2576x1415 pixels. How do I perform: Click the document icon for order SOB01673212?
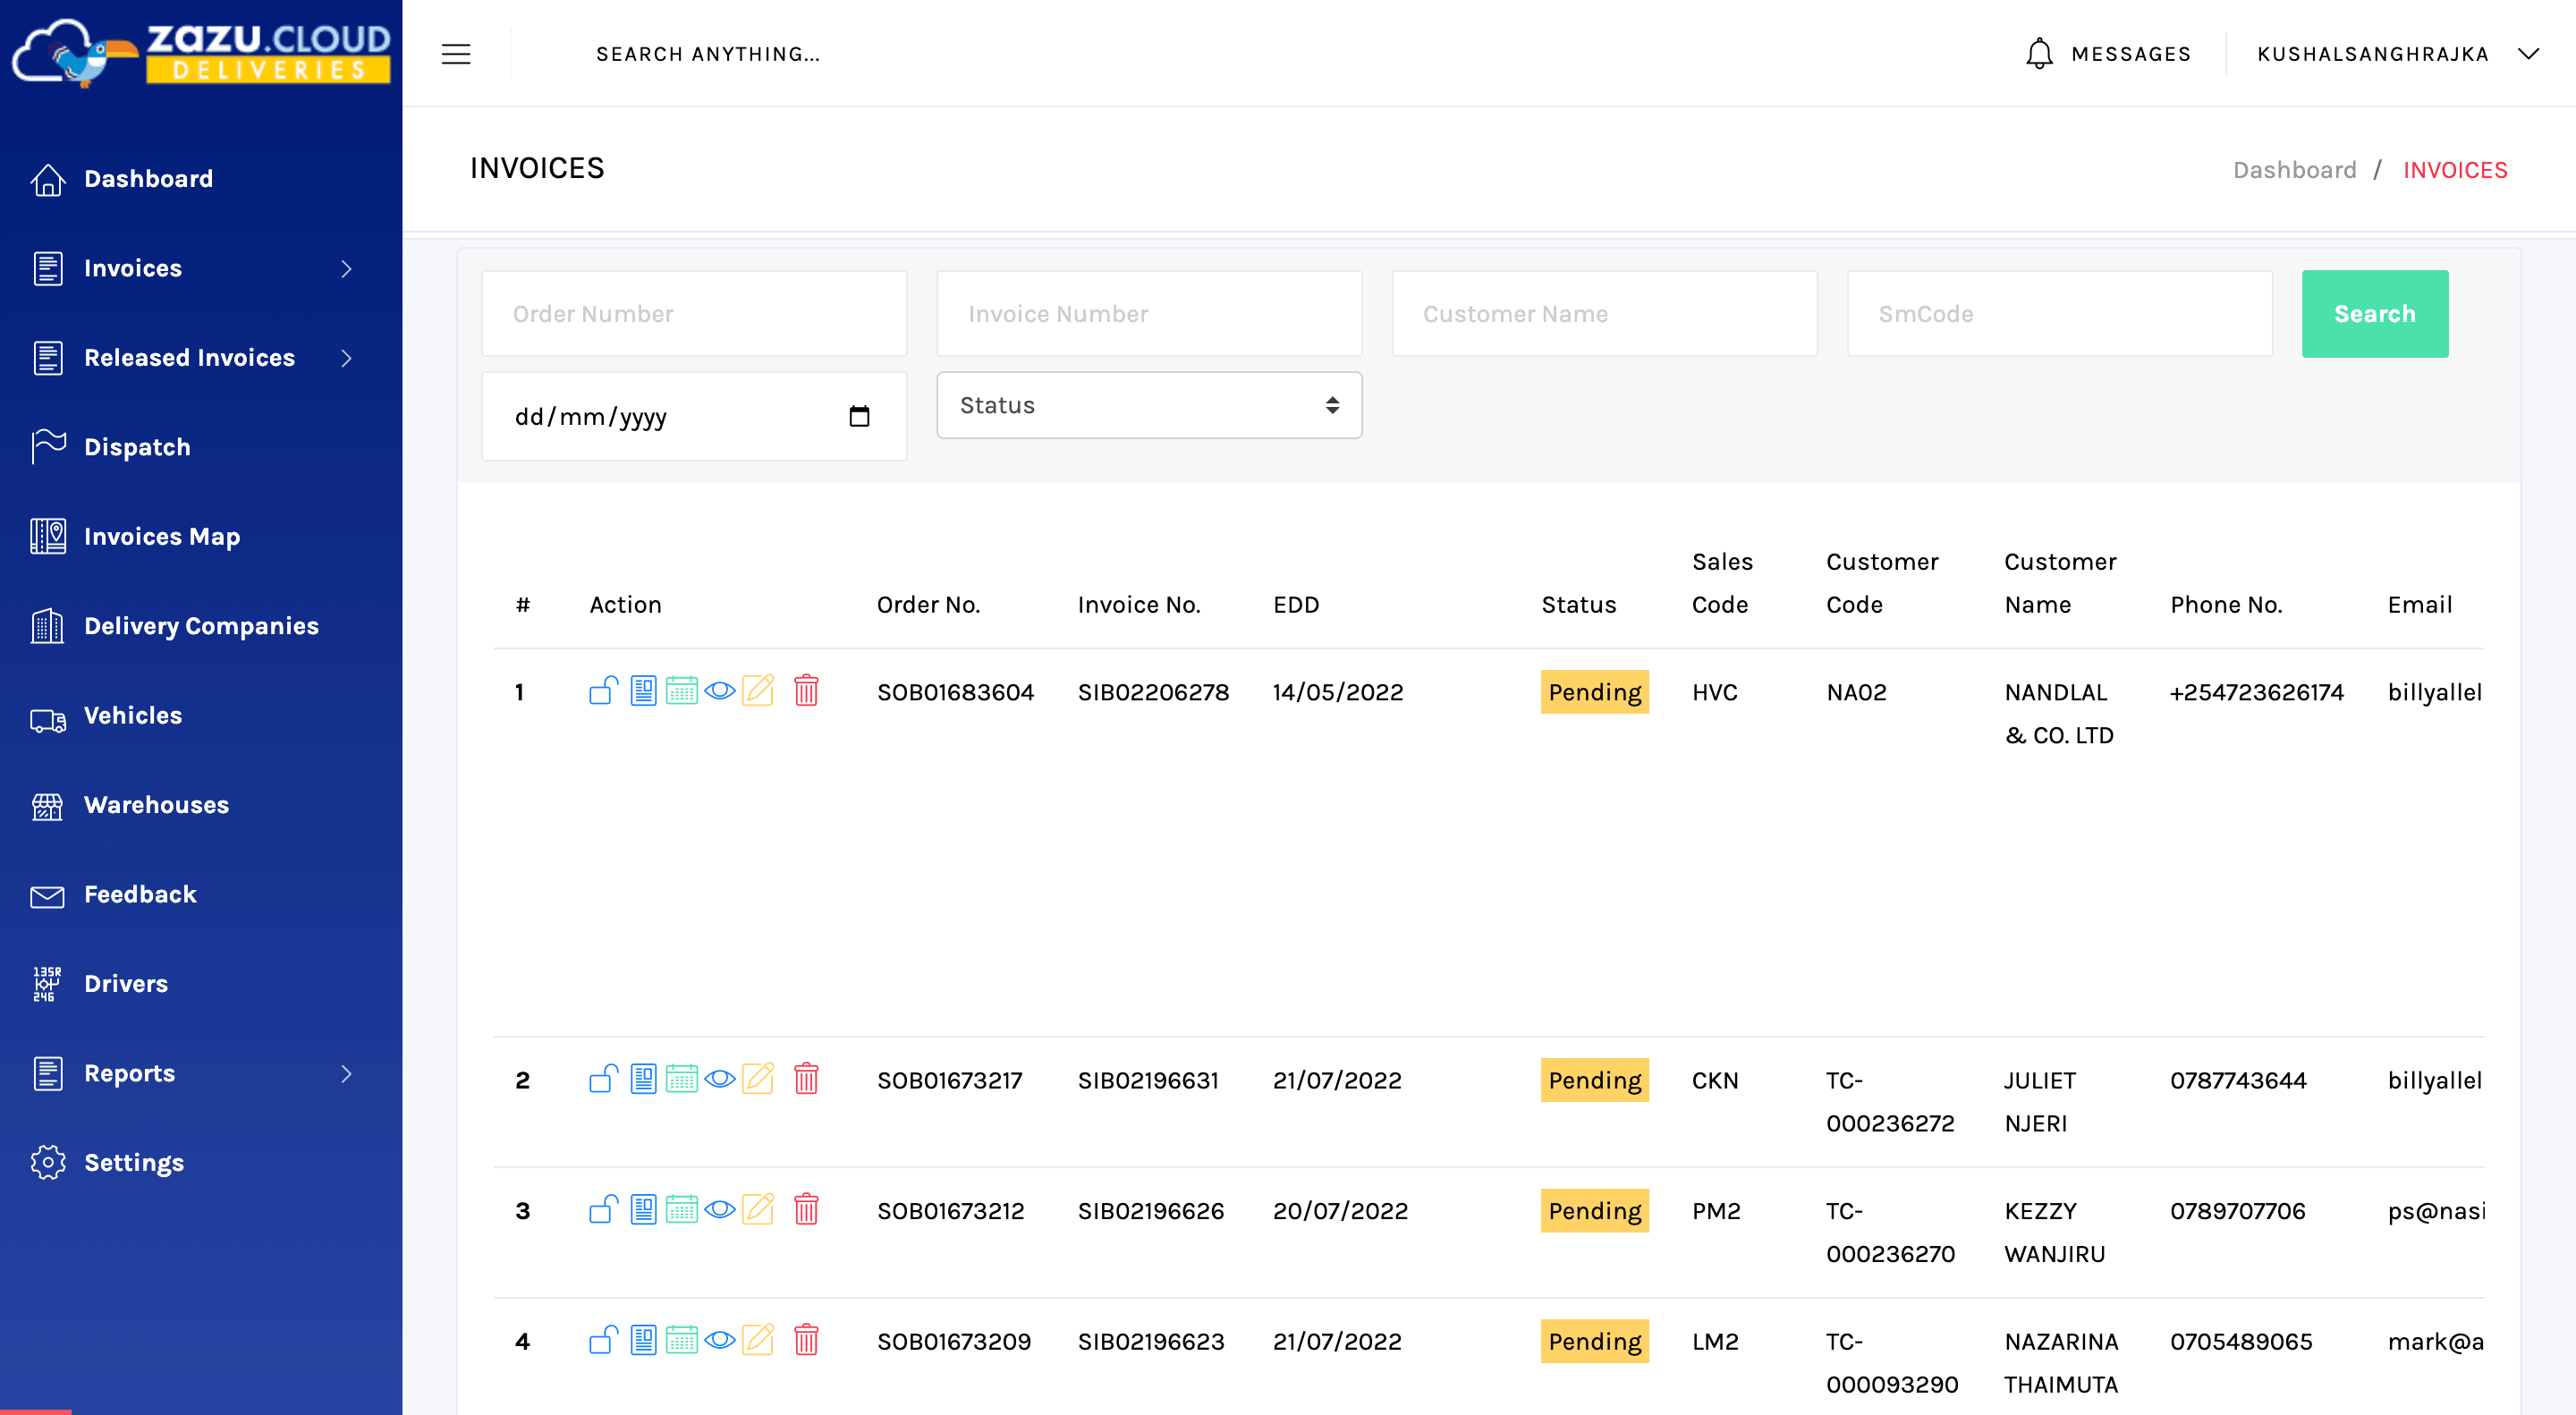click(x=643, y=1211)
